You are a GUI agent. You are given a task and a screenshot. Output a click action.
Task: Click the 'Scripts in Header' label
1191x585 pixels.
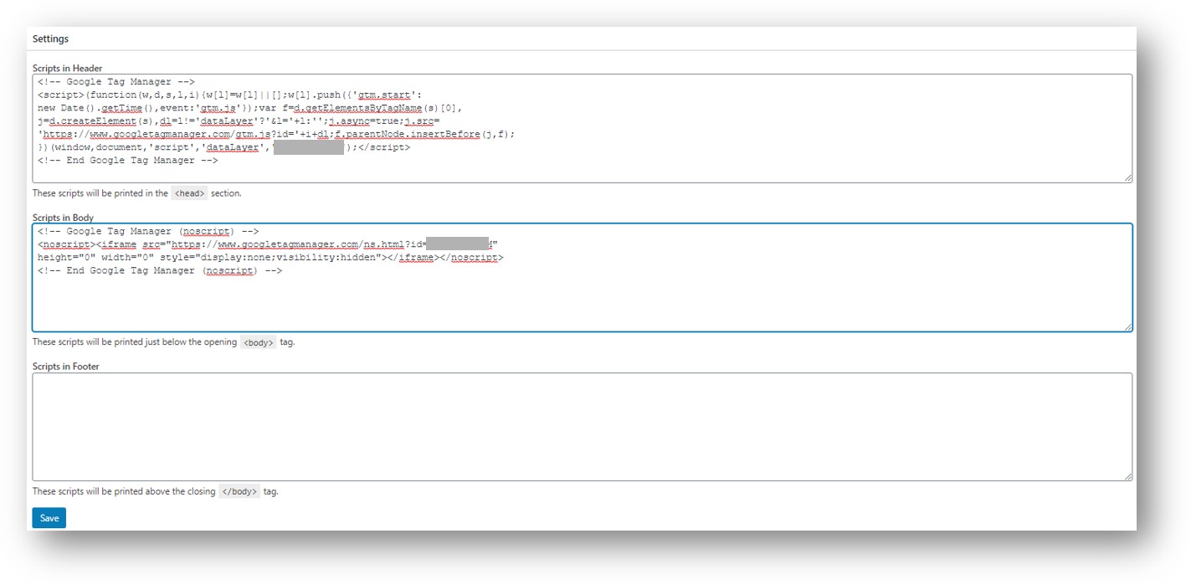click(67, 68)
